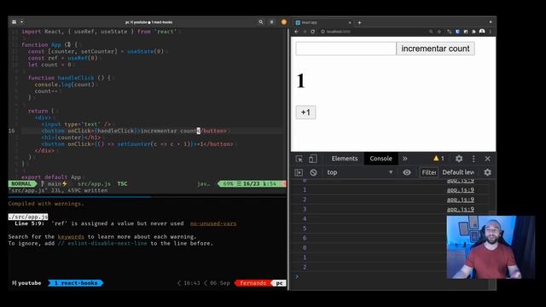Open the extensions puzzle icon in browser toolbar
This screenshot has height=307, width=546.
473,32
